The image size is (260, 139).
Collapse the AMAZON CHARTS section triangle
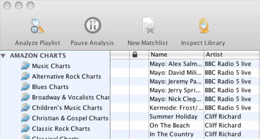click(x=3, y=56)
